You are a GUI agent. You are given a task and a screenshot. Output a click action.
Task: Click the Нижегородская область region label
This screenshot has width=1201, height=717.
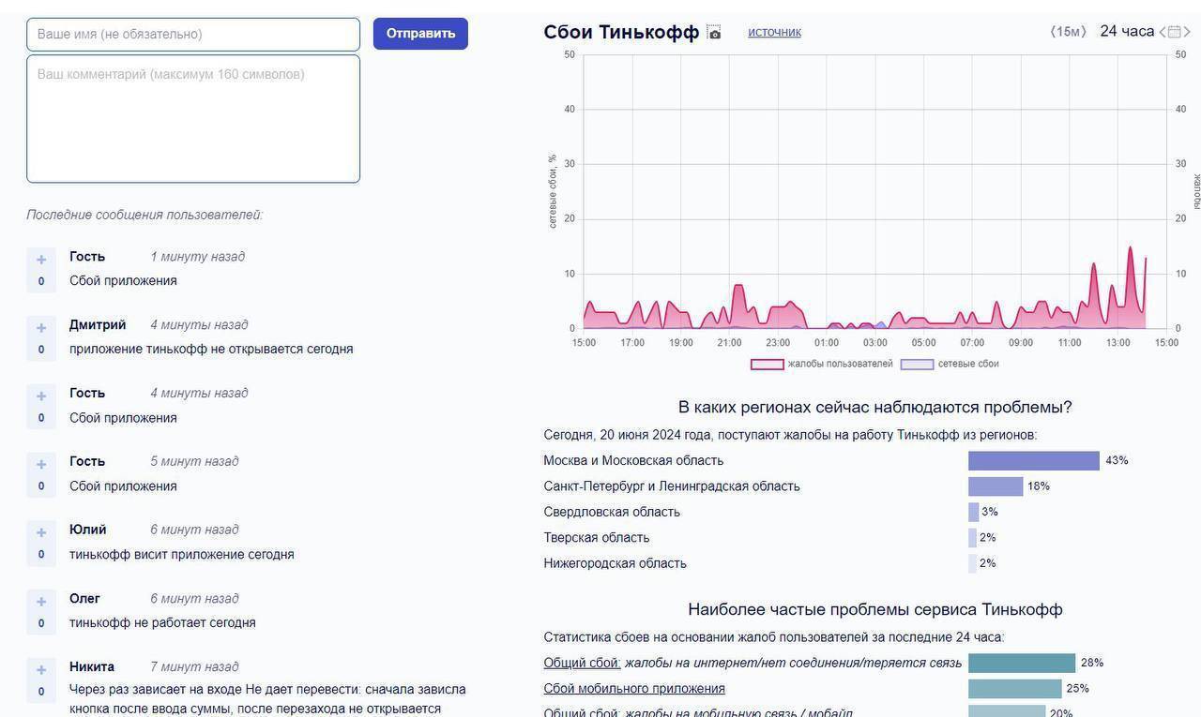pos(616,563)
